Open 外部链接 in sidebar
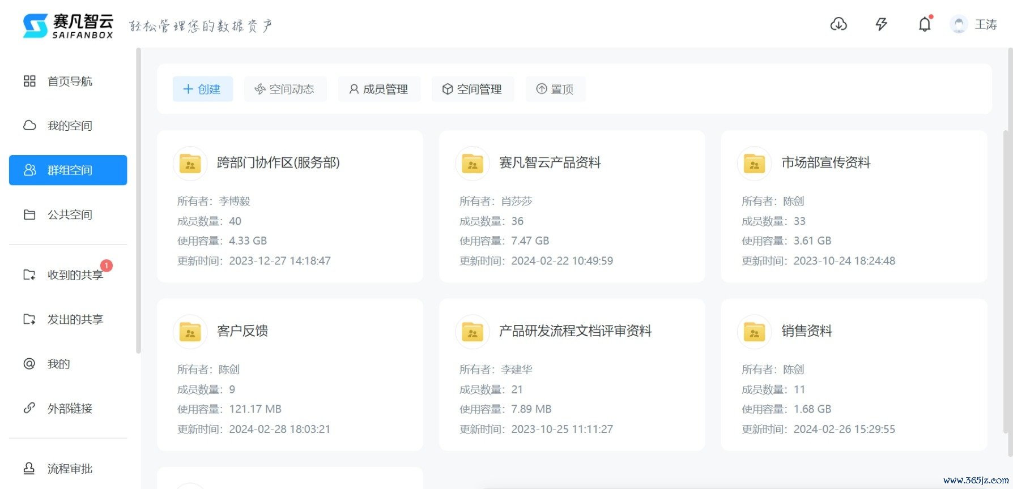Image resolution: width=1013 pixels, height=489 pixels. click(x=68, y=408)
